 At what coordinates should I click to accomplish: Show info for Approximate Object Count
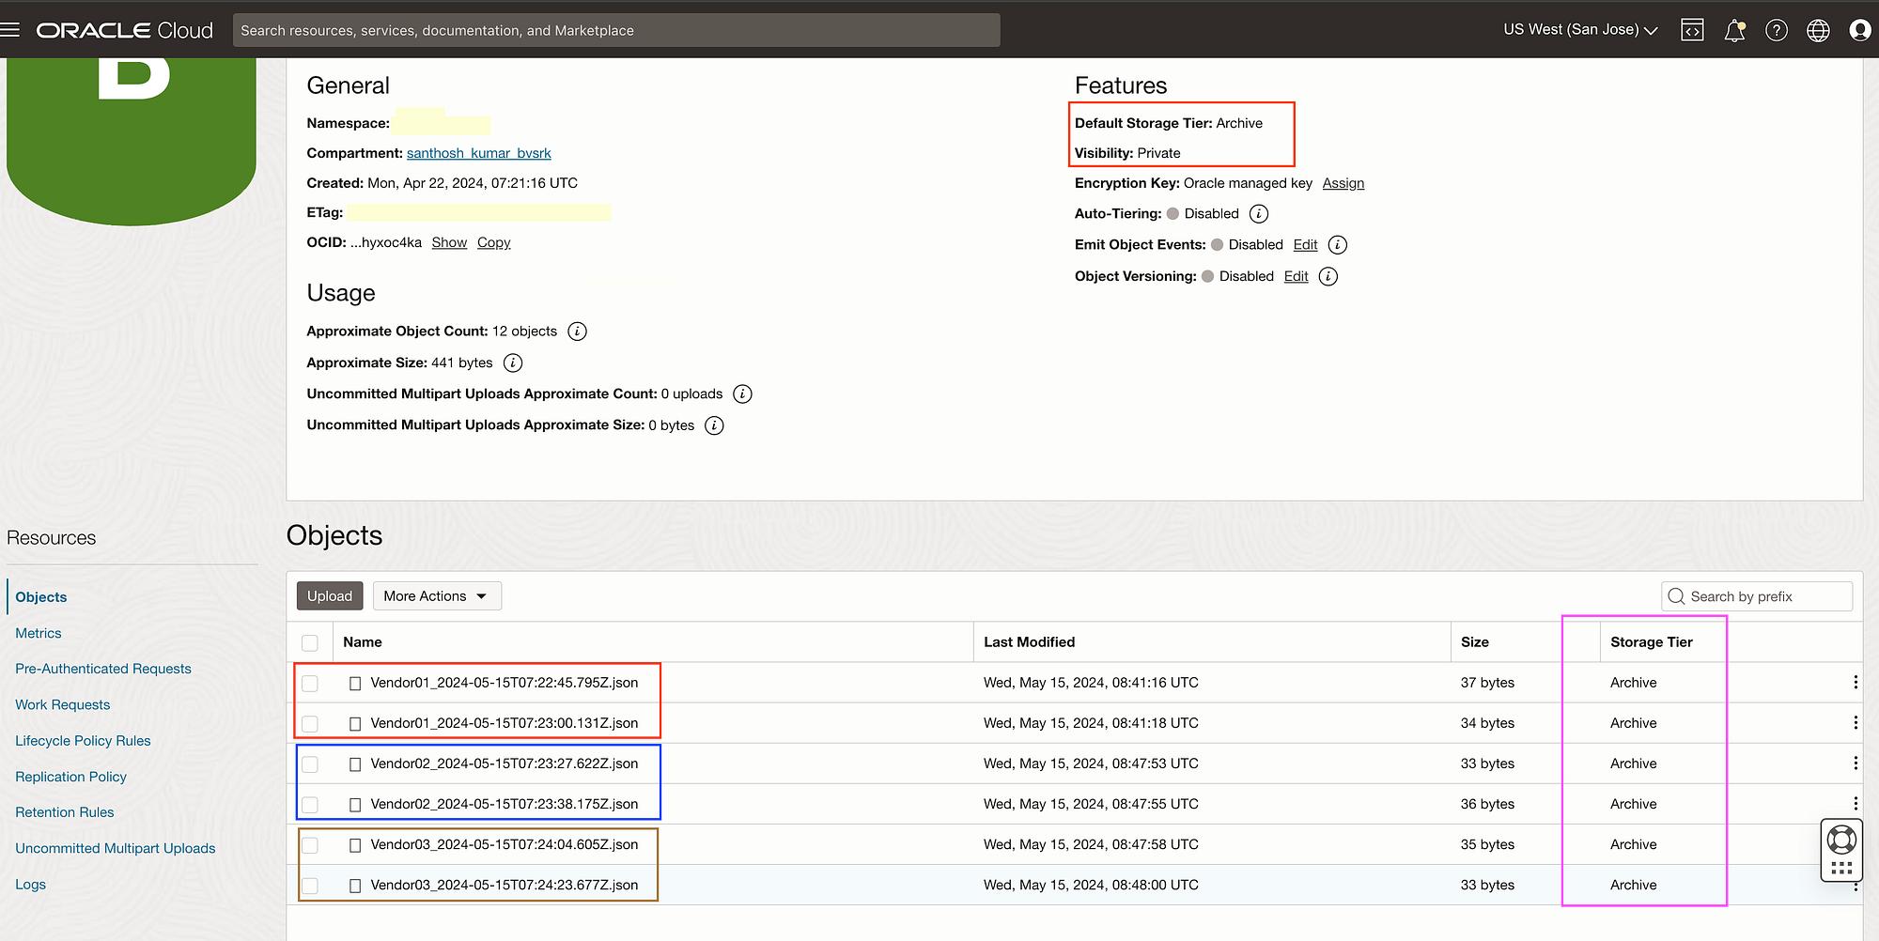pyautogui.click(x=578, y=332)
